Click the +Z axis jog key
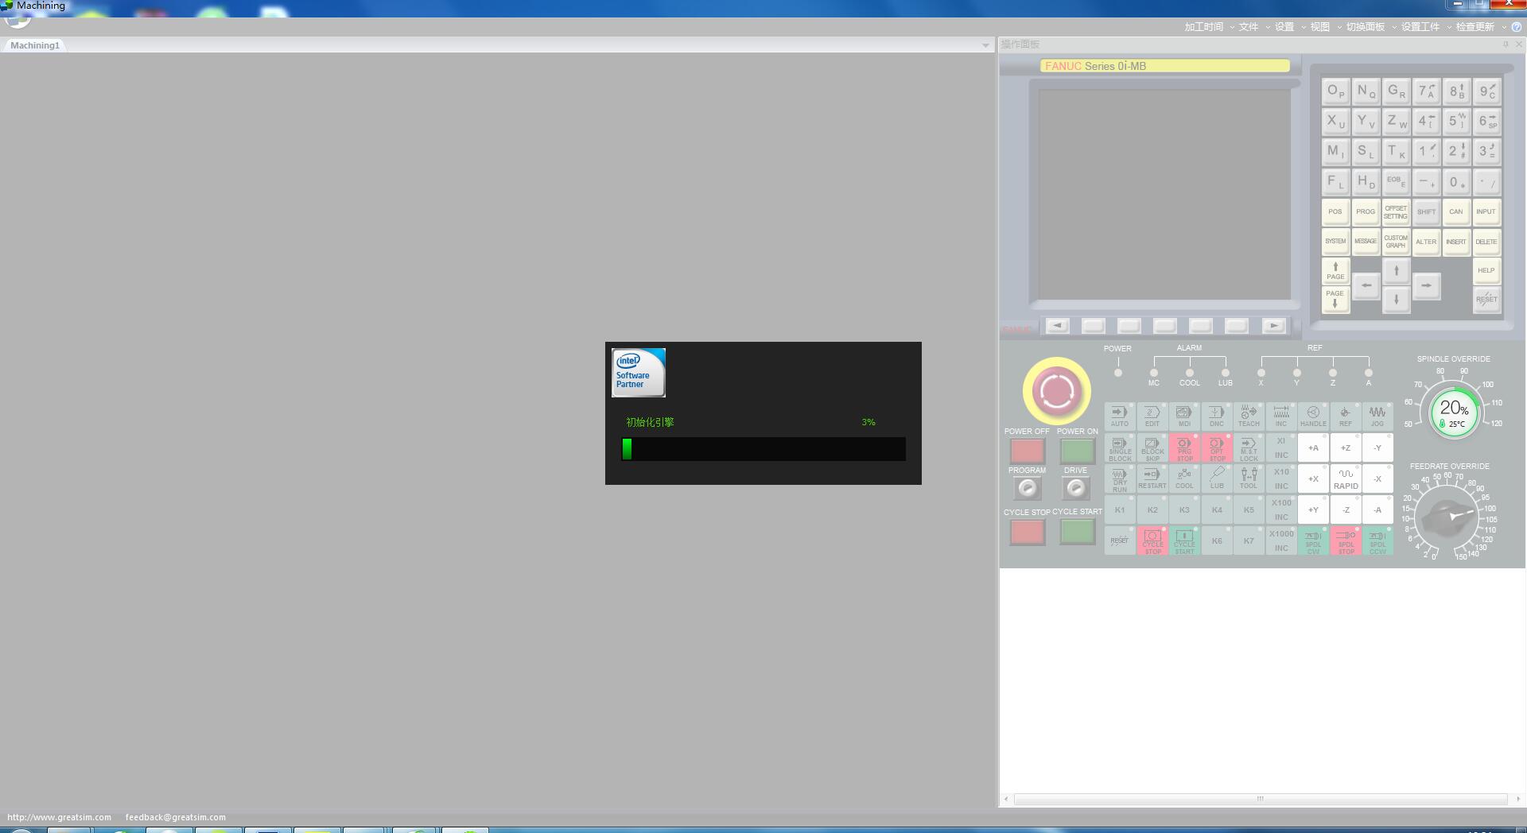The height and width of the screenshot is (833, 1527). (x=1346, y=447)
